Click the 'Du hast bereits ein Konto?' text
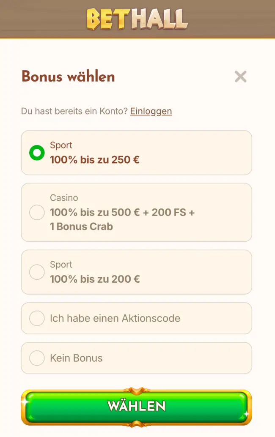 click(74, 111)
